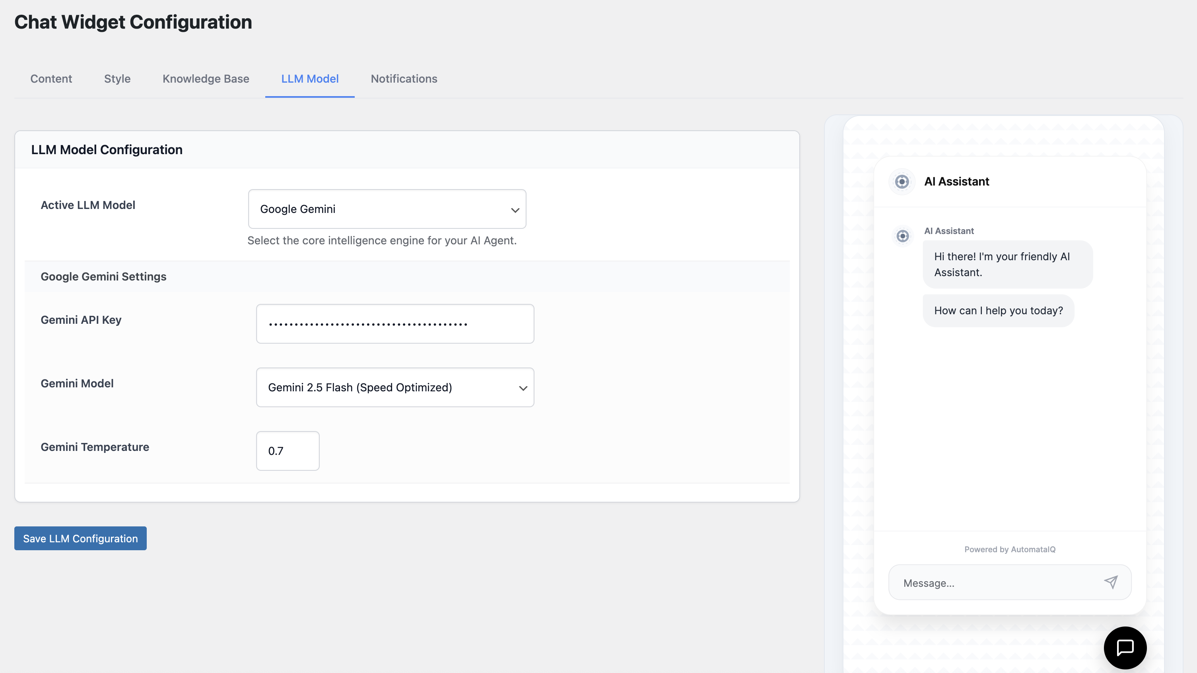Screen dimensions: 1197x673
Task: Open the Knowledge Base tab
Action: pos(206,78)
